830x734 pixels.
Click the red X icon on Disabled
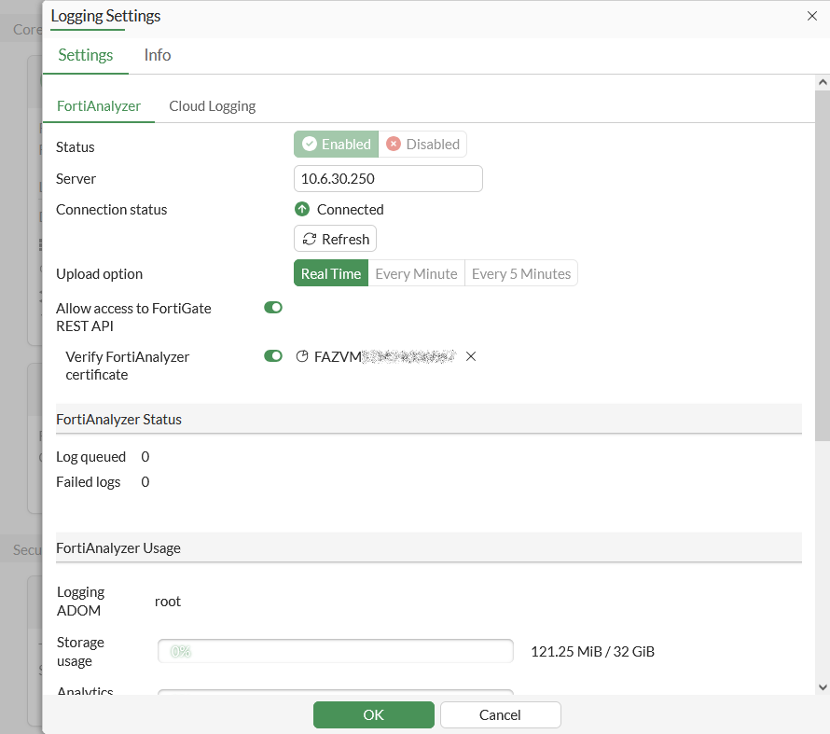coord(394,145)
